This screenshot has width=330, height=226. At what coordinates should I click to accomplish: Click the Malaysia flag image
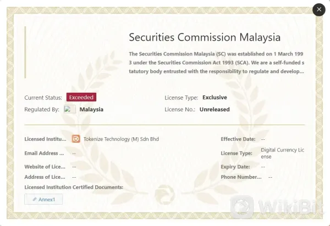tap(70, 109)
